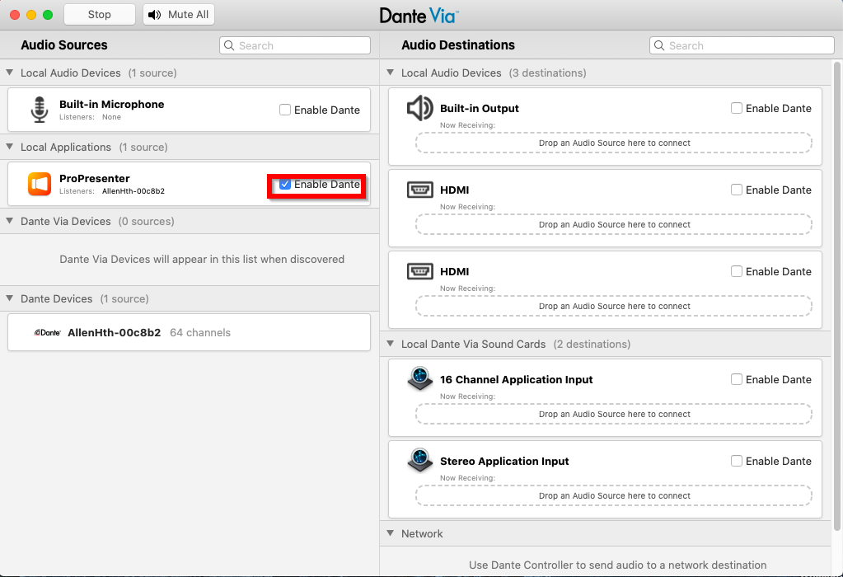Enable Dante for Stereo Application Input
Viewport: 843px width, 577px height.
click(x=737, y=461)
